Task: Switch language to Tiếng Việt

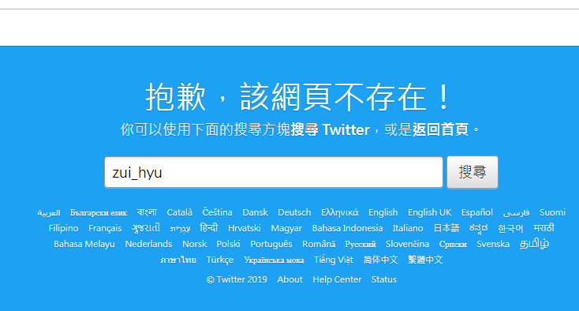Action: 334,260
